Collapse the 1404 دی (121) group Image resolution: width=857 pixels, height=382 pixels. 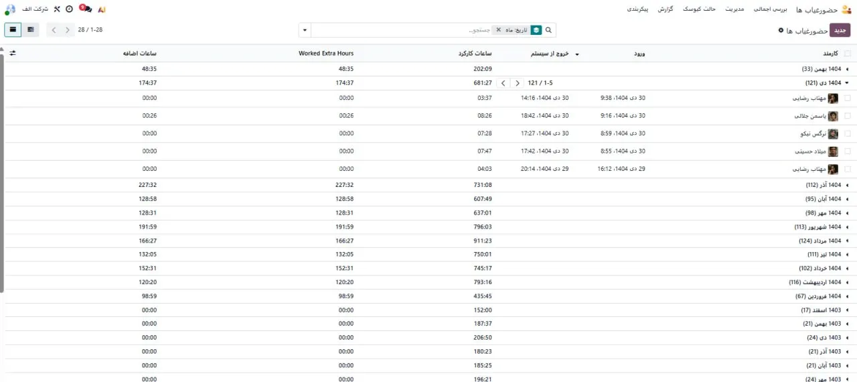[x=825, y=83]
